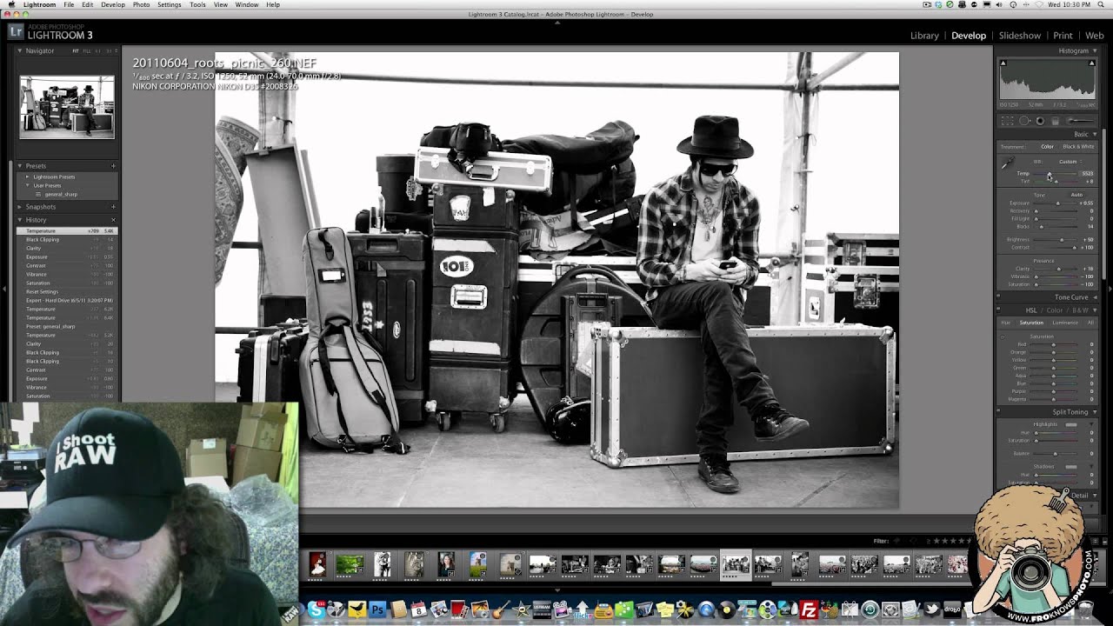Image resolution: width=1113 pixels, height=626 pixels.
Task: Collapse the Histogram panel
Action: point(1093,51)
